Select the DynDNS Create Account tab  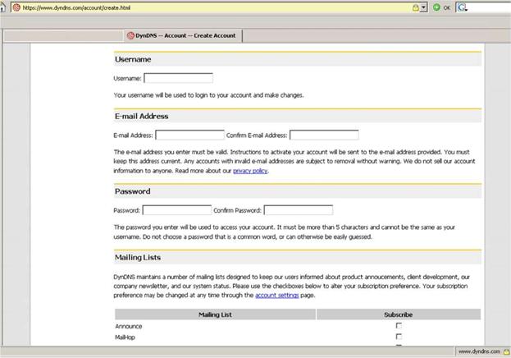183,35
